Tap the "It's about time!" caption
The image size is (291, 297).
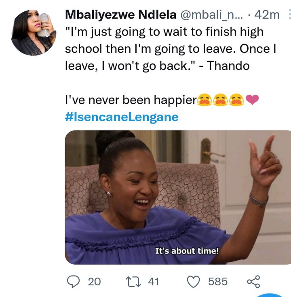pos(187,251)
